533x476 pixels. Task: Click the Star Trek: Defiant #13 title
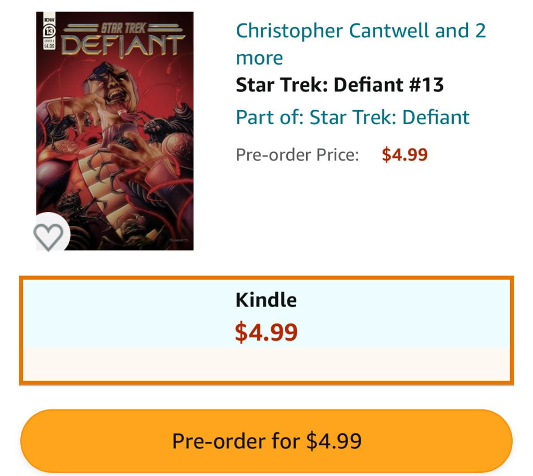tap(339, 85)
